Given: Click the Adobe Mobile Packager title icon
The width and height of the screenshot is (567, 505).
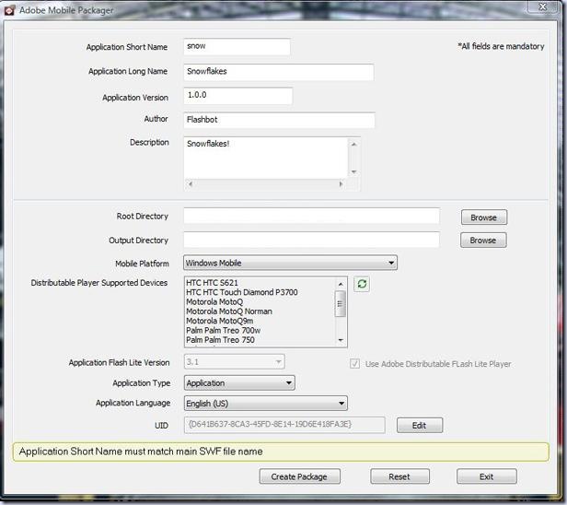Looking at the screenshot, I should click(x=9, y=10).
